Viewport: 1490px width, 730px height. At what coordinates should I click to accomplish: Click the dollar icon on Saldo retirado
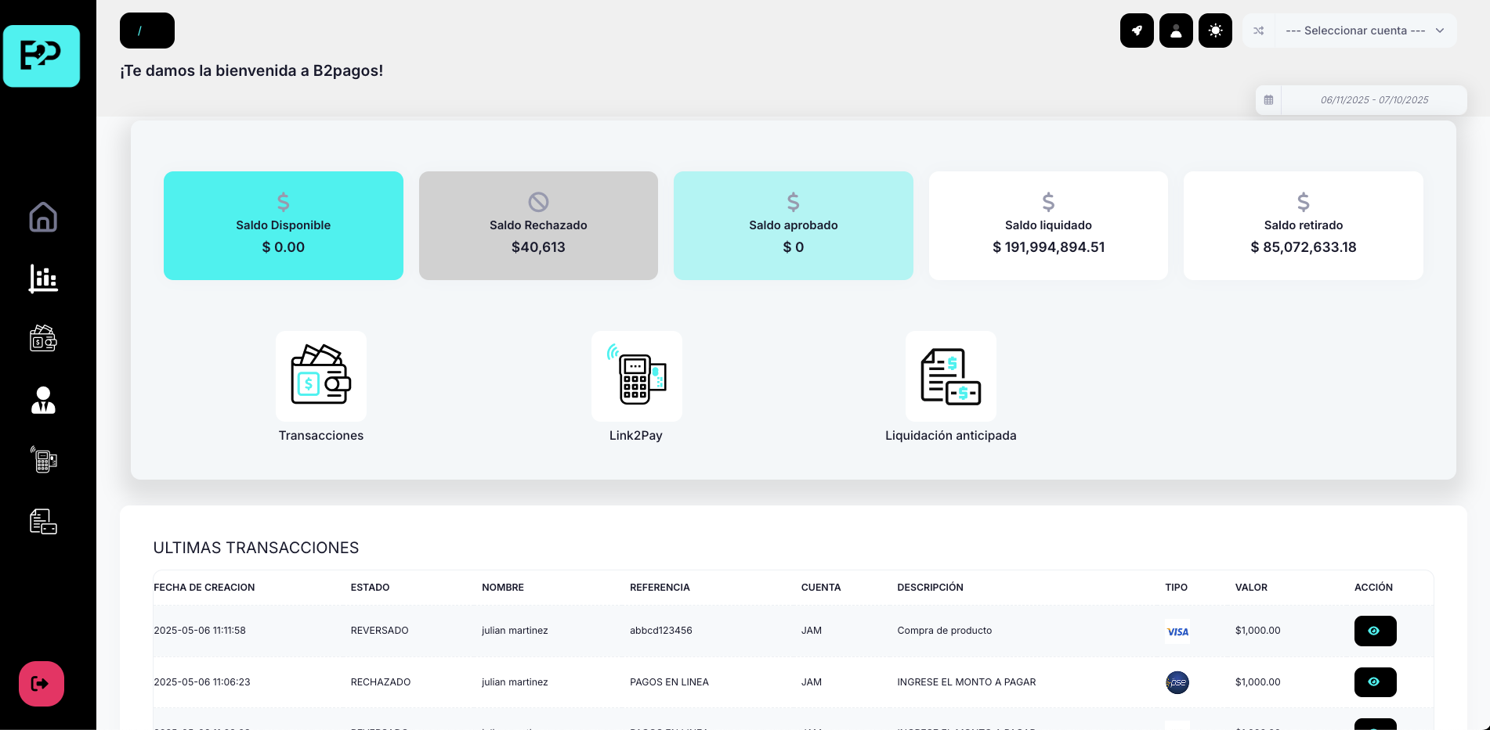[x=1304, y=202]
